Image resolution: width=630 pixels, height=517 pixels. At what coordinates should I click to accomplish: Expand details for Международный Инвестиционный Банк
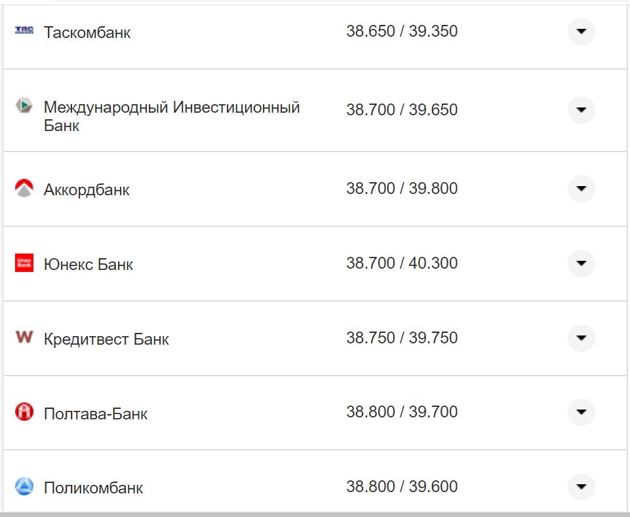tap(581, 109)
